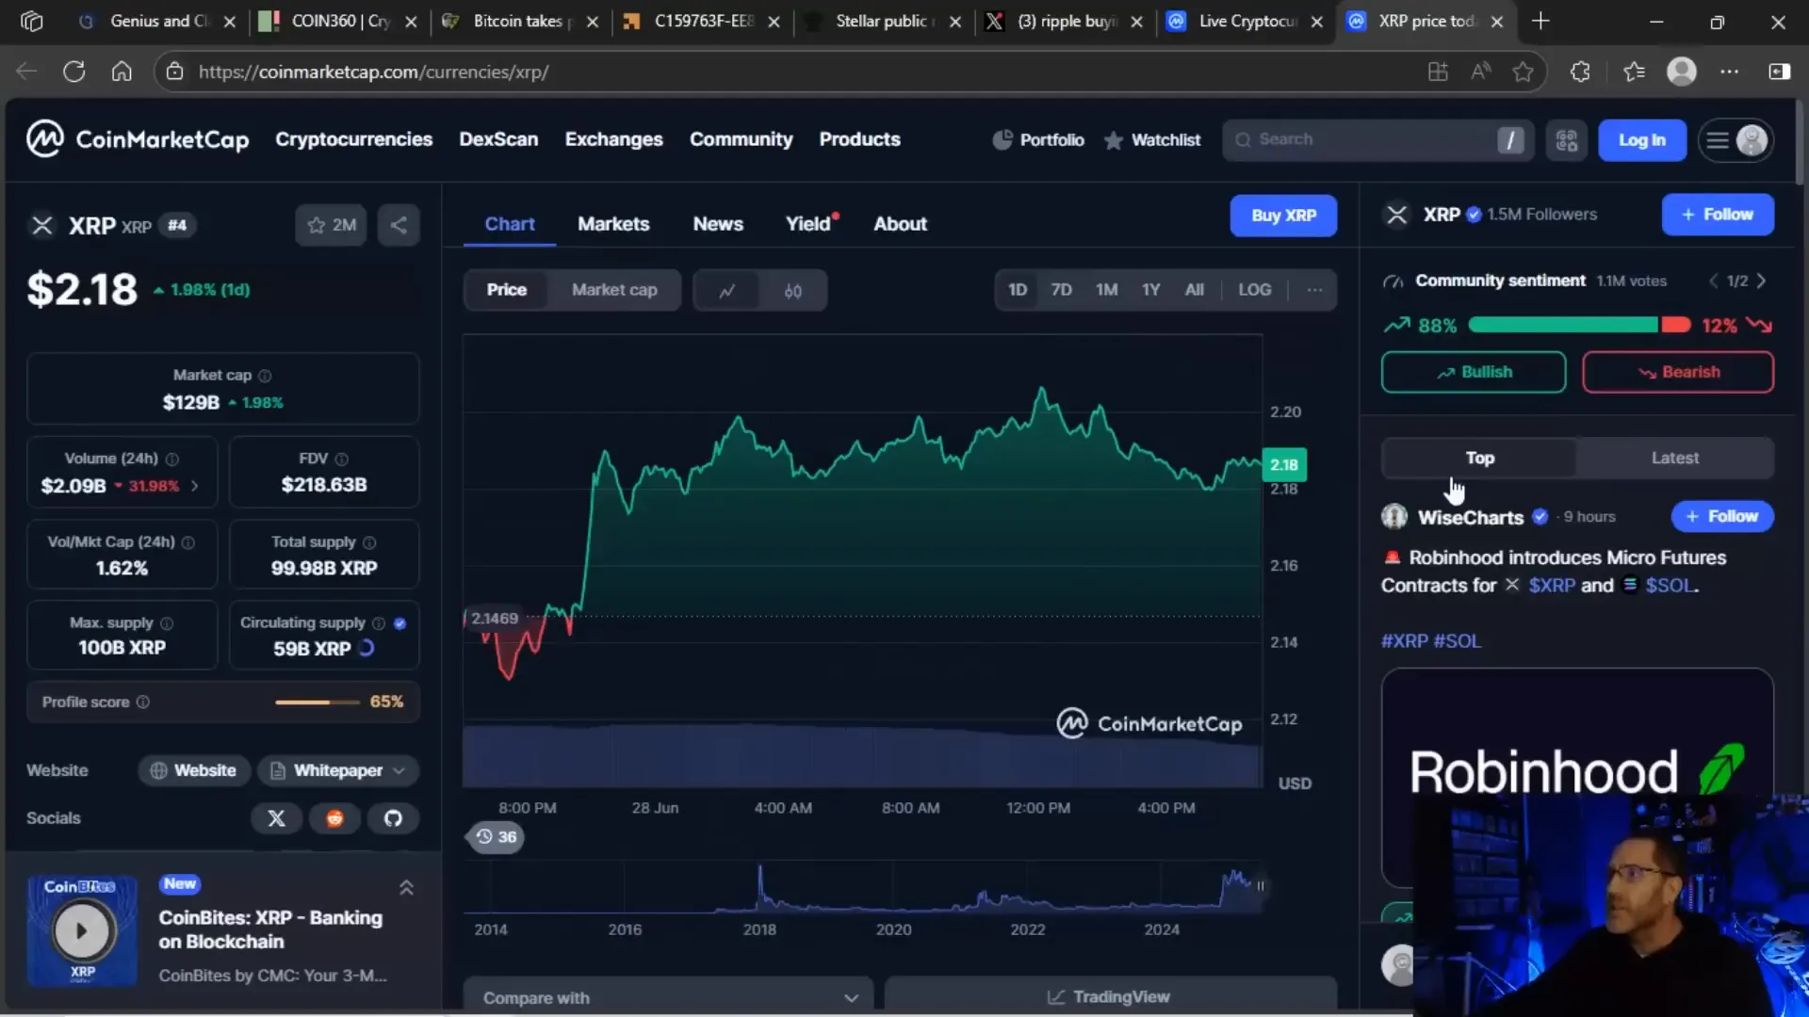Image resolution: width=1809 pixels, height=1017 pixels.
Task: Switch to the News tab
Action: 718,224
